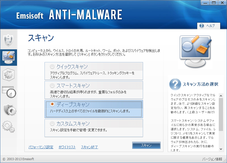Open the Security Status shield icon in sidebar
Screen dimensions: 227x163
pyautogui.click(x=9, y=40)
